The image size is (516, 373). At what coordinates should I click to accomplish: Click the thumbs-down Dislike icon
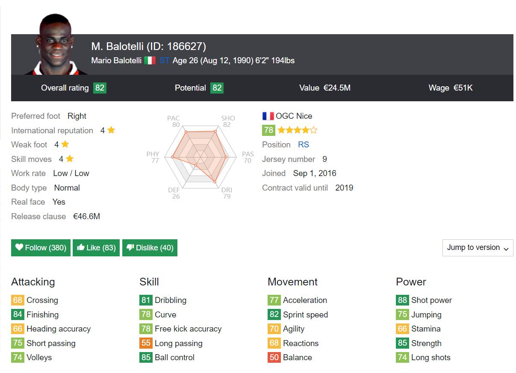(x=130, y=247)
